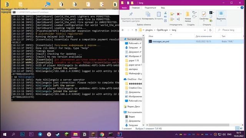Open Creative Cloud folder in sidebar
The width and height of the screenshot is (246, 138).
click(x=133, y=88)
